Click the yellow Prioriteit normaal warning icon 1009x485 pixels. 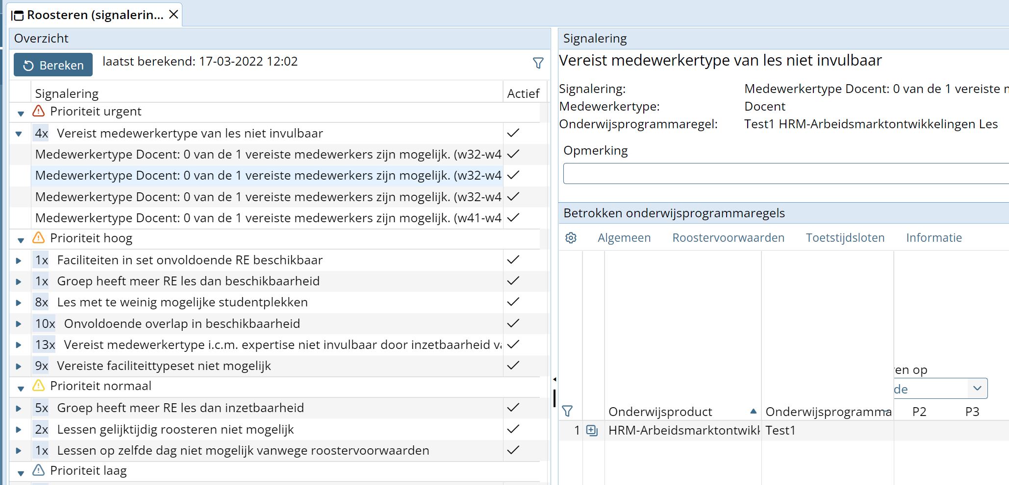tap(38, 386)
